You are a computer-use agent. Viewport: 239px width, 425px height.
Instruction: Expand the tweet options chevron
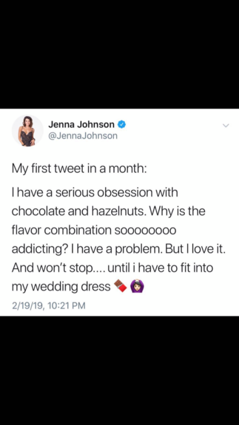pyautogui.click(x=226, y=125)
